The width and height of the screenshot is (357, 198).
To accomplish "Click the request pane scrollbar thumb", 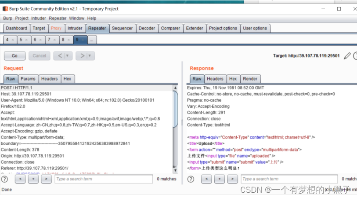I will coord(175,109).
